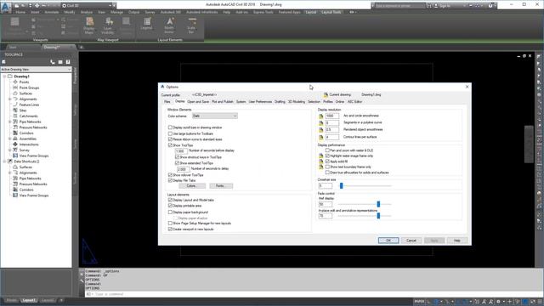Click drawing icon beside Rendered object smoothness
The width and height of the screenshot is (544, 306).
[x=321, y=130]
